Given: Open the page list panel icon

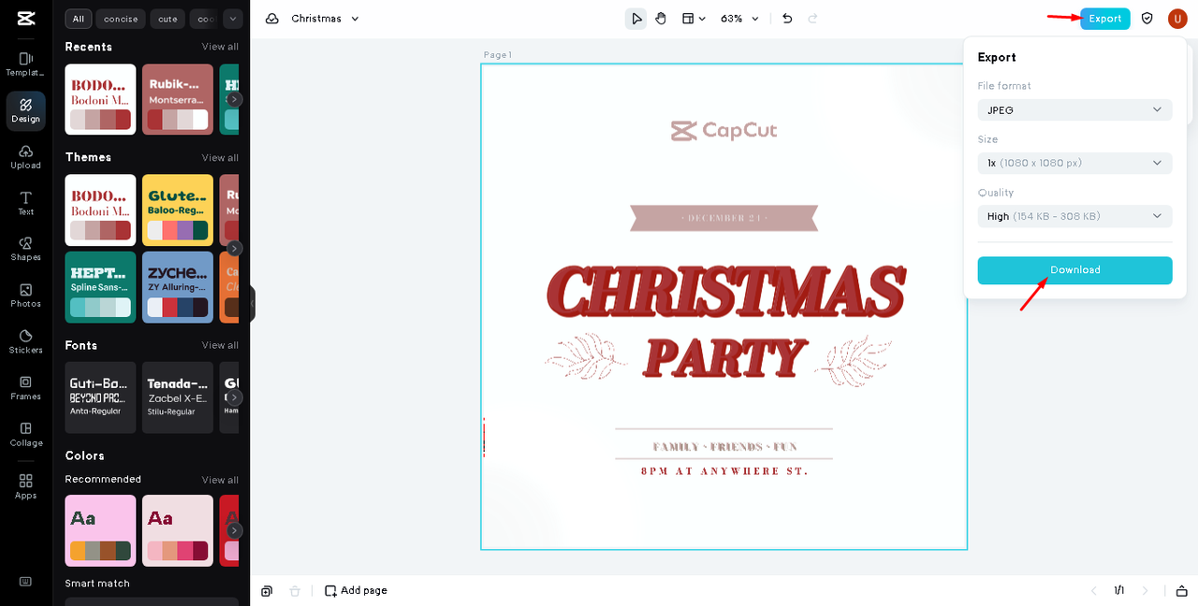Looking at the screenshot, I should 1182,591.
